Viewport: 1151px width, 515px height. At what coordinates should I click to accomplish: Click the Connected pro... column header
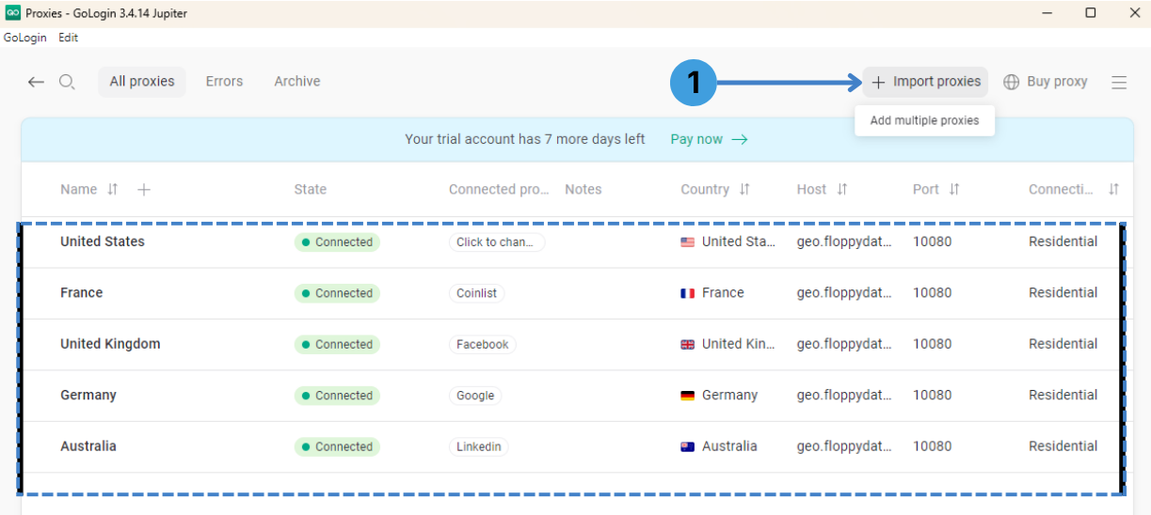499,190
